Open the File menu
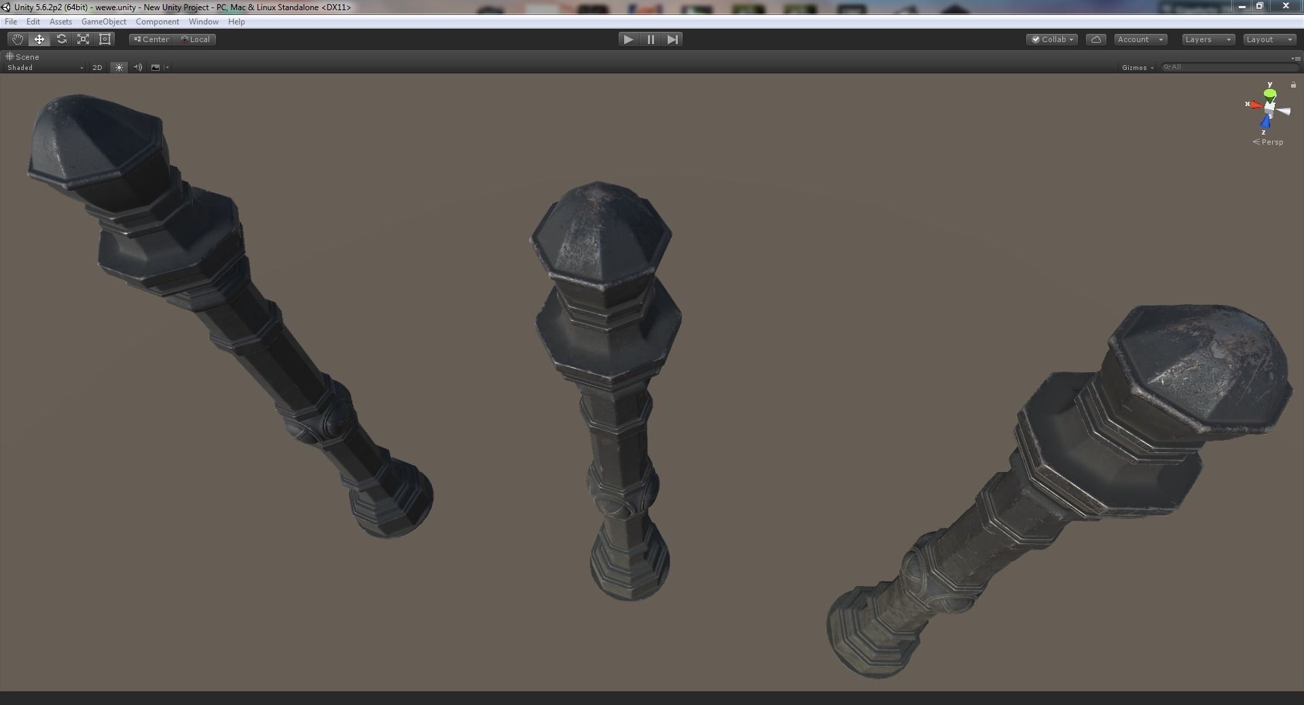 [x=11, y=22]
